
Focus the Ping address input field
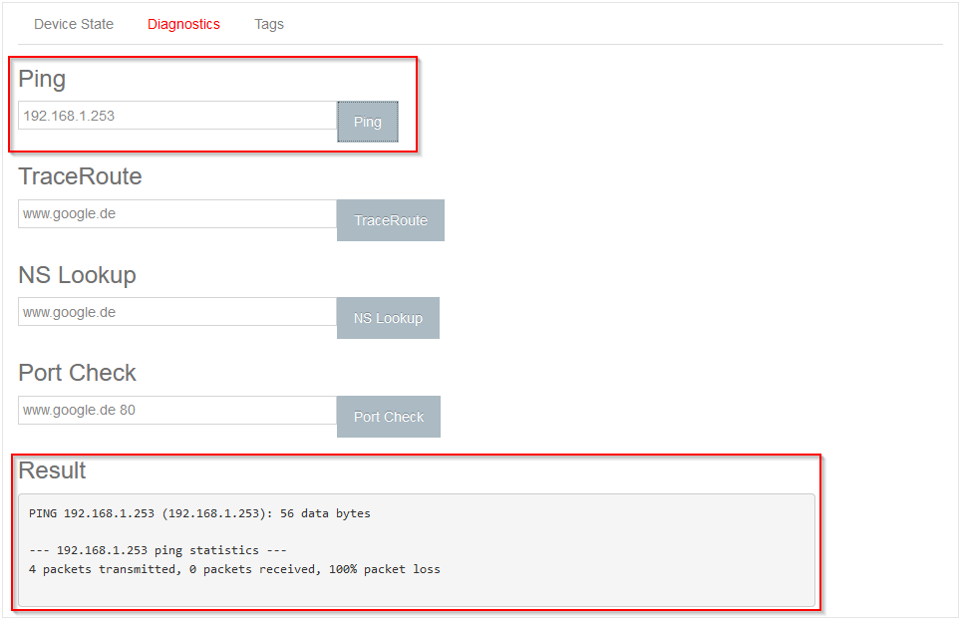[x=177, y=116]
